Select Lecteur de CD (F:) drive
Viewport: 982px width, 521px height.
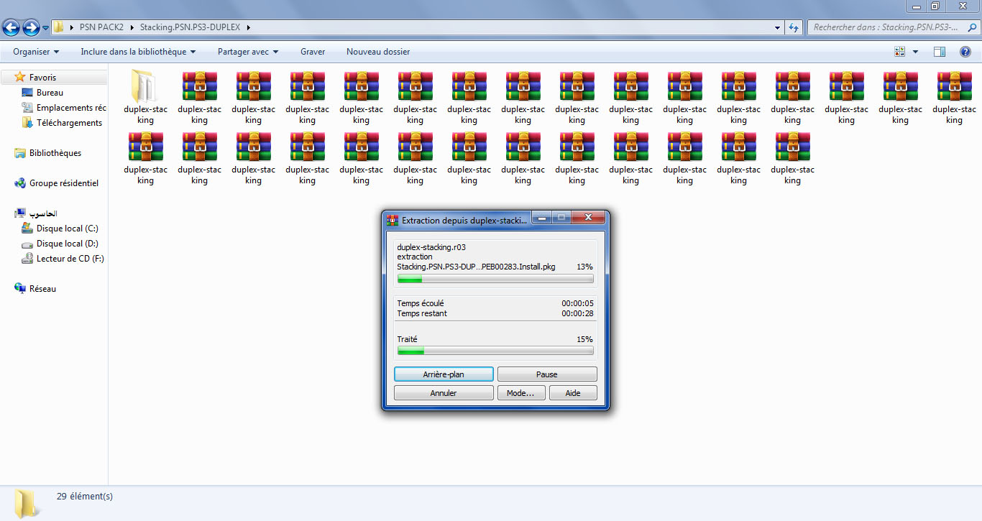(70, 259)
